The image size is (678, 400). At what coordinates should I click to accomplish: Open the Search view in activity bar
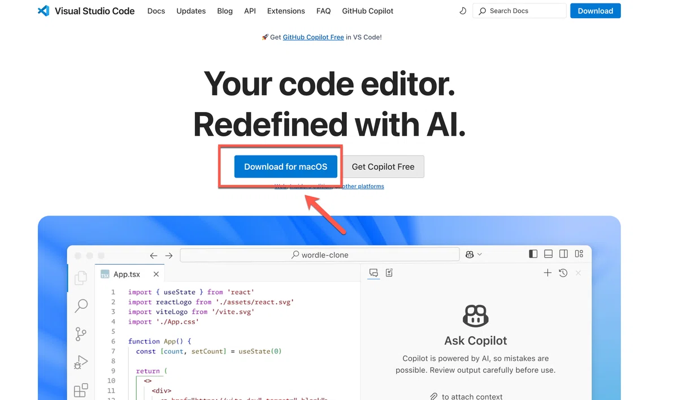[81, 306]
